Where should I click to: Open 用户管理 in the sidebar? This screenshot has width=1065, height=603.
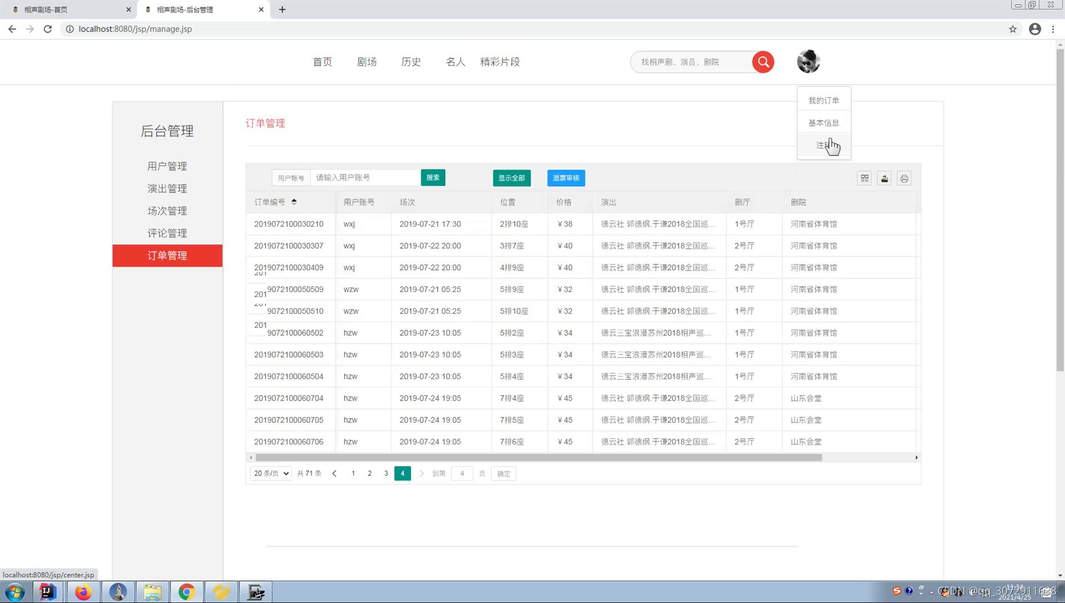(167, 166)
